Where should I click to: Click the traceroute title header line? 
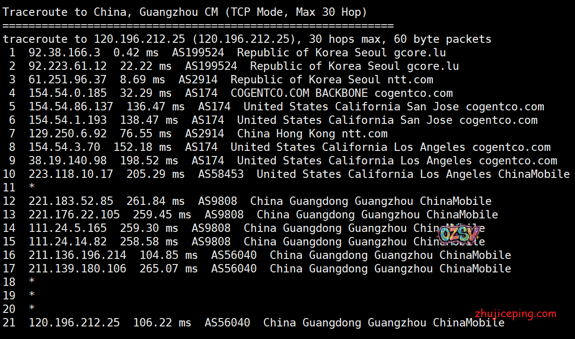tap(185, 12)
